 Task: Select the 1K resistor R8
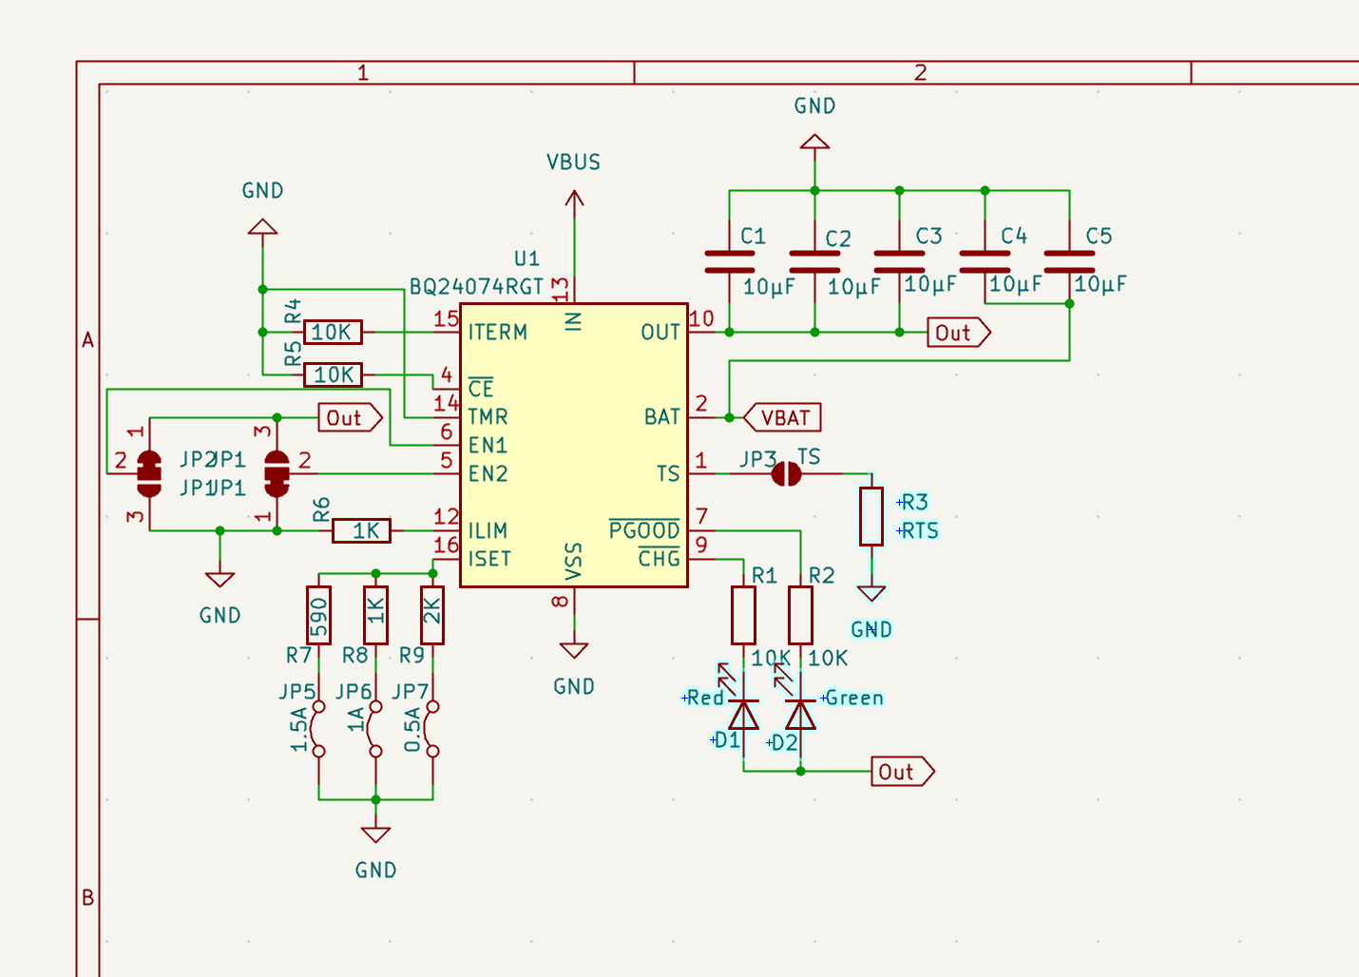(x=376, y=616)
